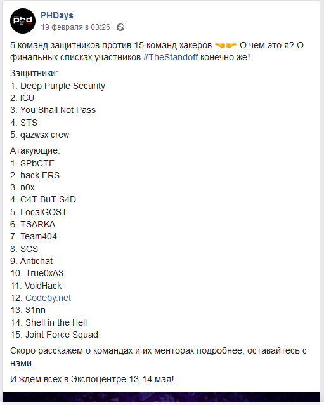Click the True0xA3 team entry

pyautogui.click(x=37, y=273)
